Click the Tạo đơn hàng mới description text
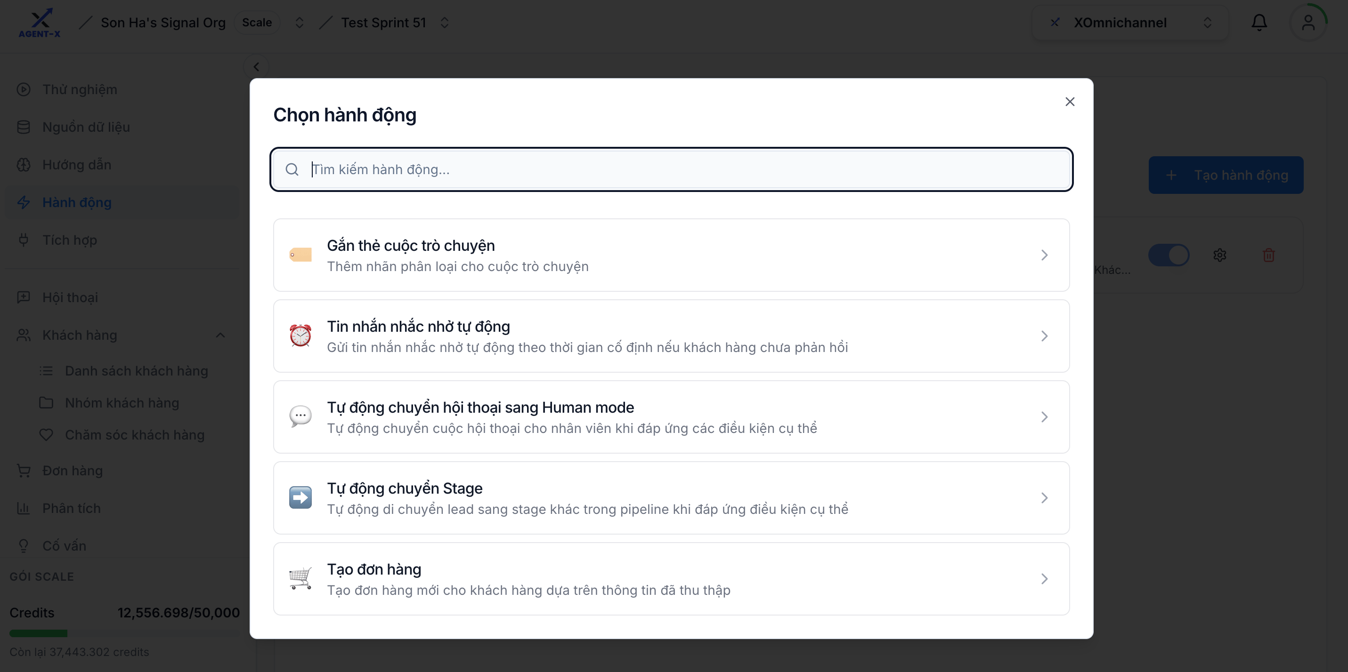 point(528,590)
